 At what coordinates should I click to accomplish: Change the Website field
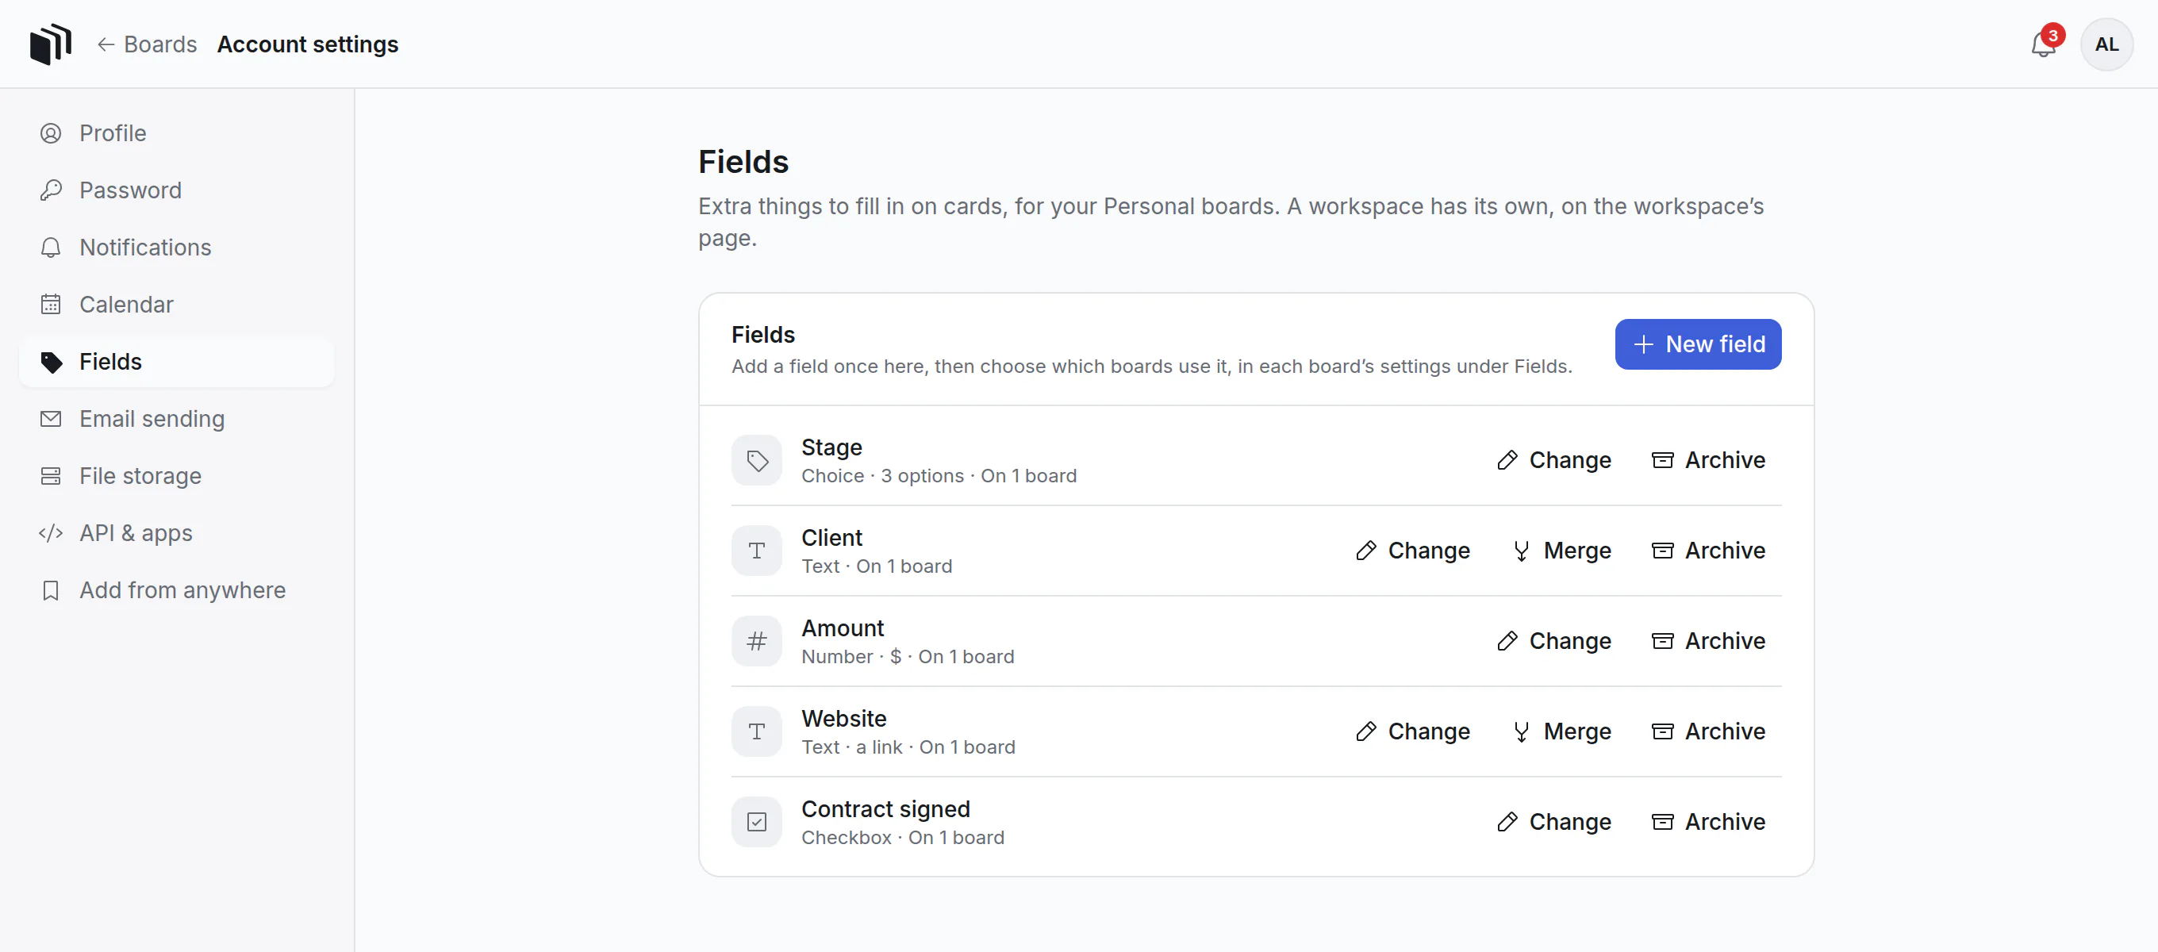(1412, 731)
